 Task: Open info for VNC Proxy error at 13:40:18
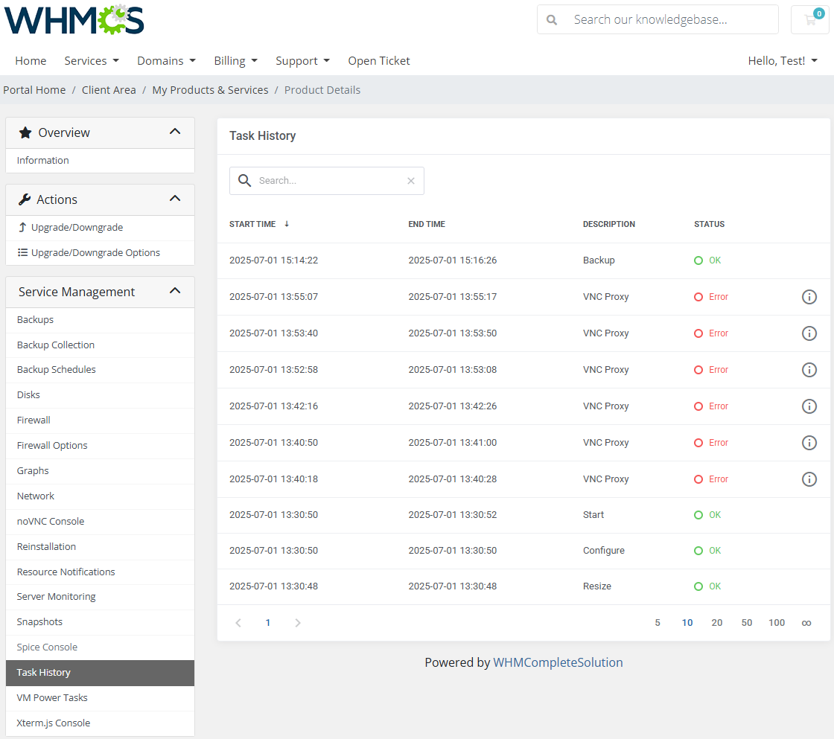click(809, 479)
